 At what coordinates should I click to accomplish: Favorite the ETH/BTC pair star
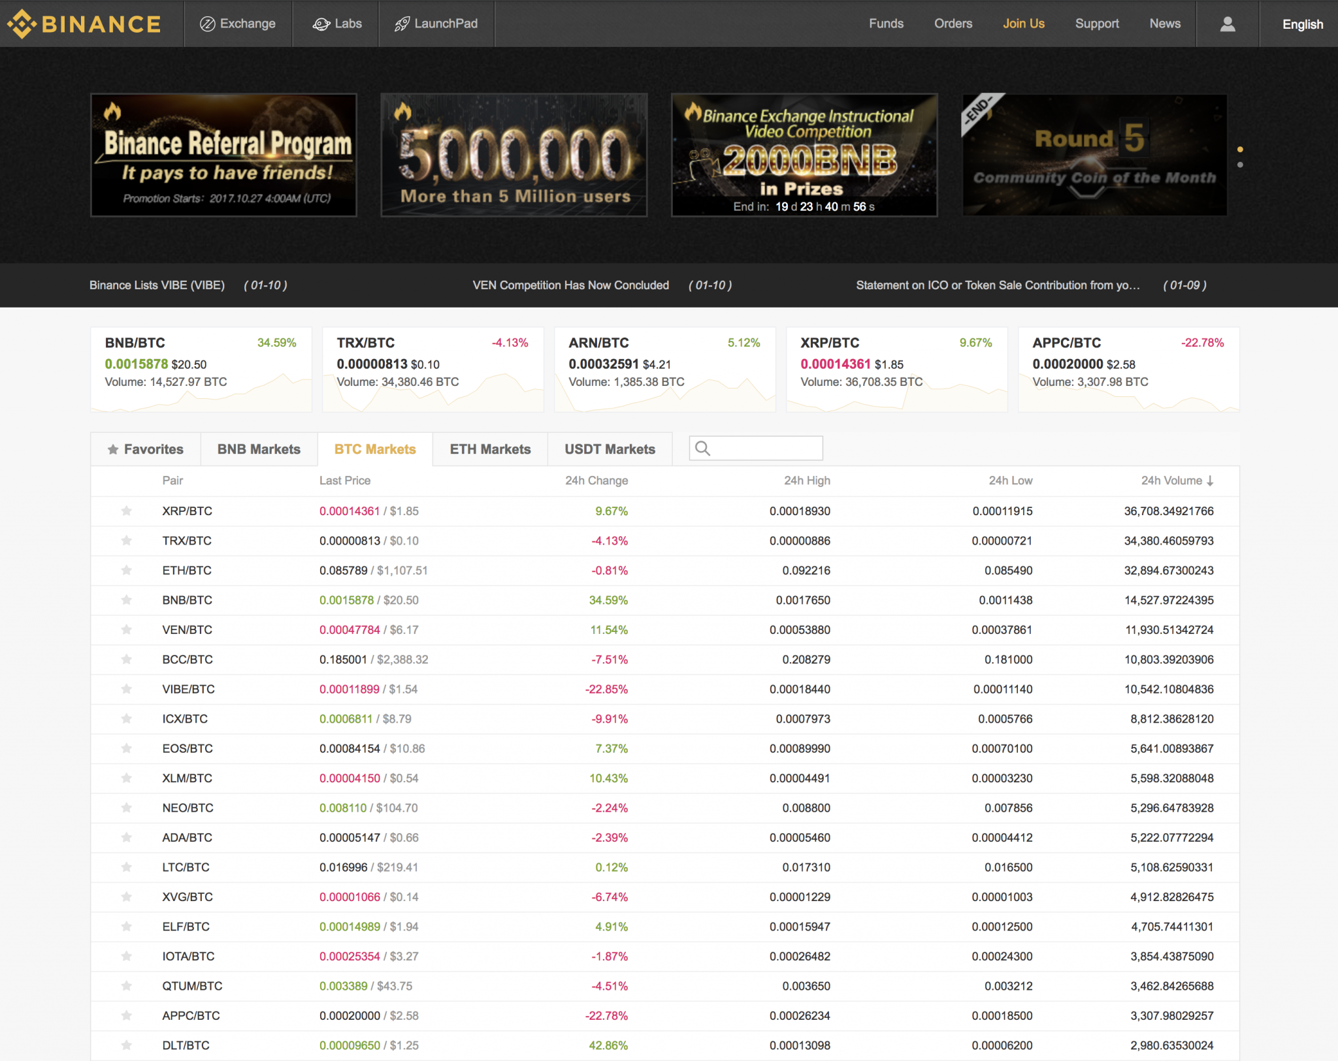click(x=127, y=571)
